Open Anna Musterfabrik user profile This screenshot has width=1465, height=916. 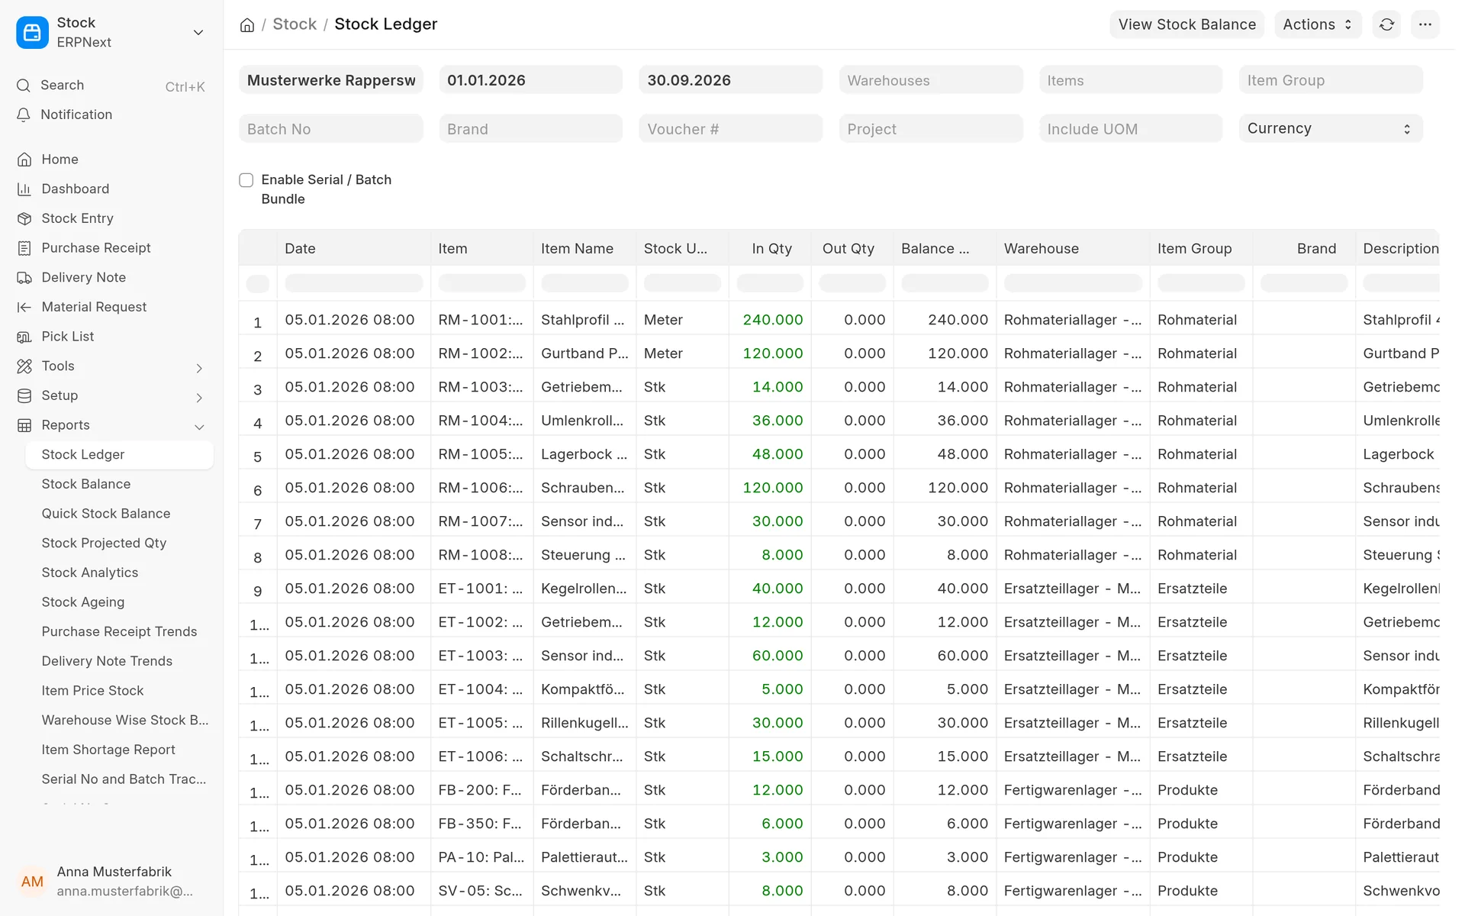coord(111,882)
